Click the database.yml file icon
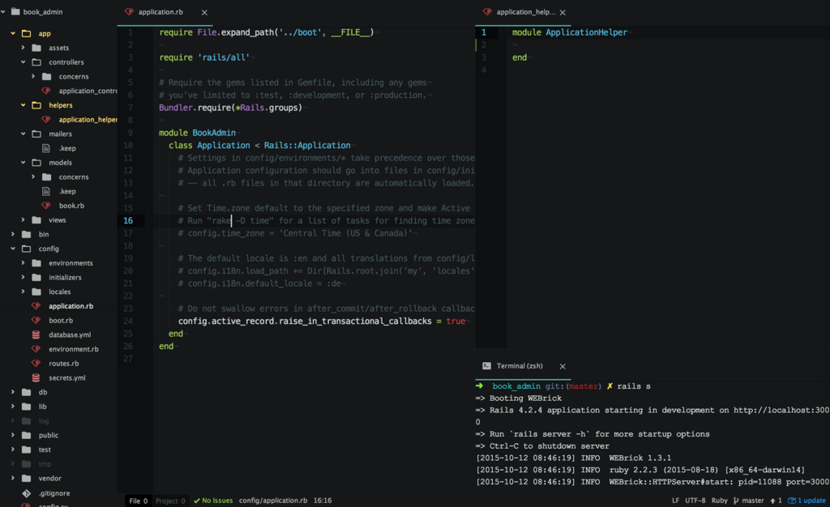Screen dimensions: 830x507 tap(36, 334)
